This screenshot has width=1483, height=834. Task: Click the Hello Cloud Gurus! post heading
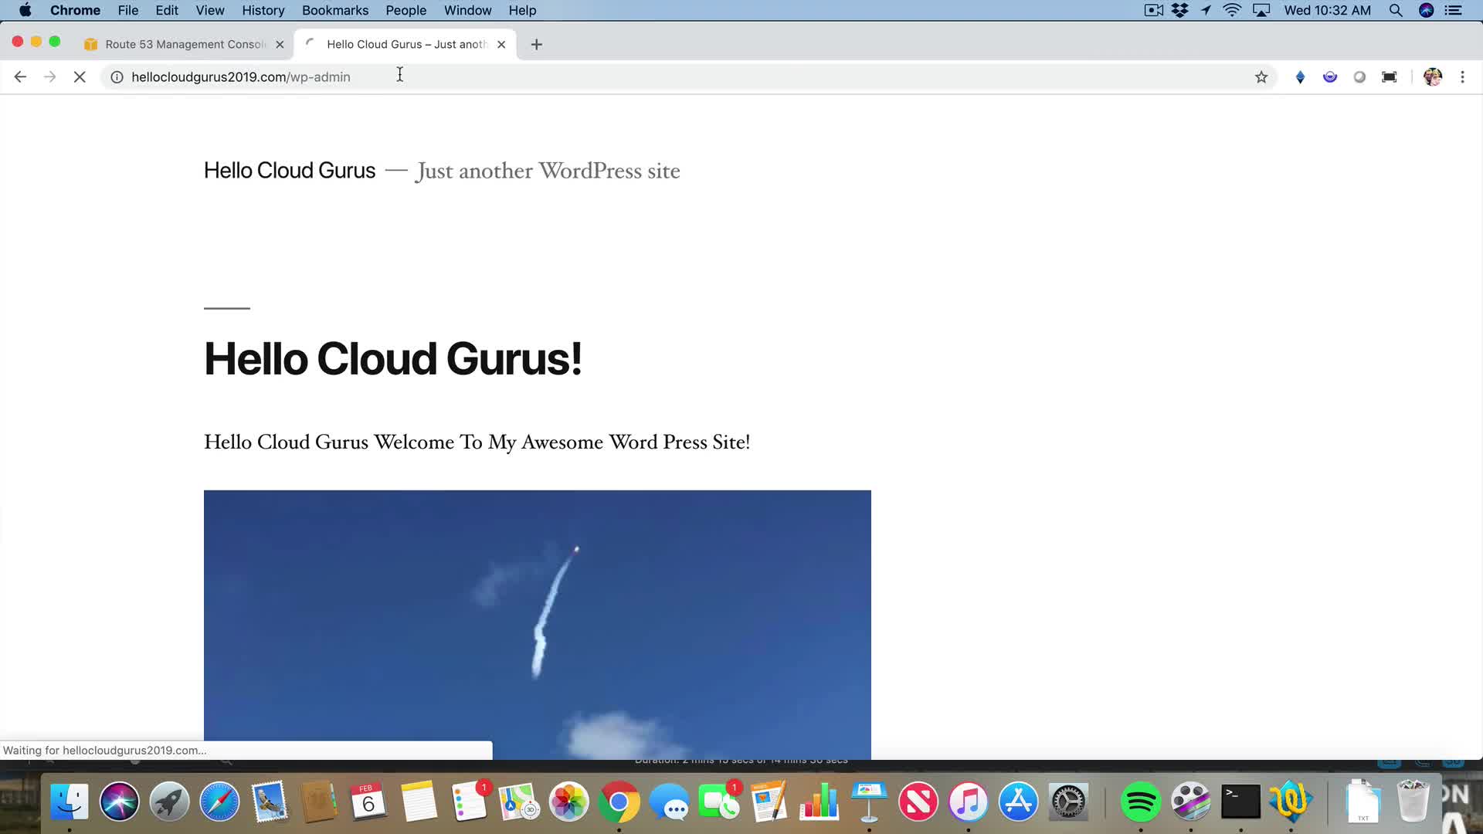pos(392,359)
